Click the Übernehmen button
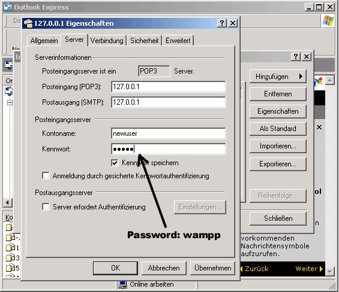This screenshot has height=292, width=339. pyautogui.click(x=213, y=268)
